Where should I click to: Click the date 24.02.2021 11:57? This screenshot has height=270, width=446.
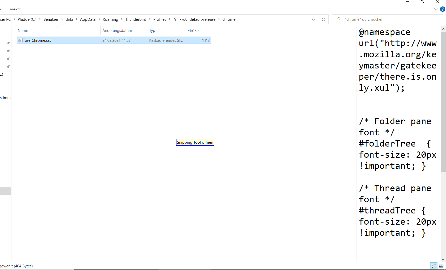116,40
